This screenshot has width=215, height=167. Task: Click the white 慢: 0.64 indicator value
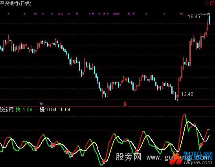(x=48, y=110)
